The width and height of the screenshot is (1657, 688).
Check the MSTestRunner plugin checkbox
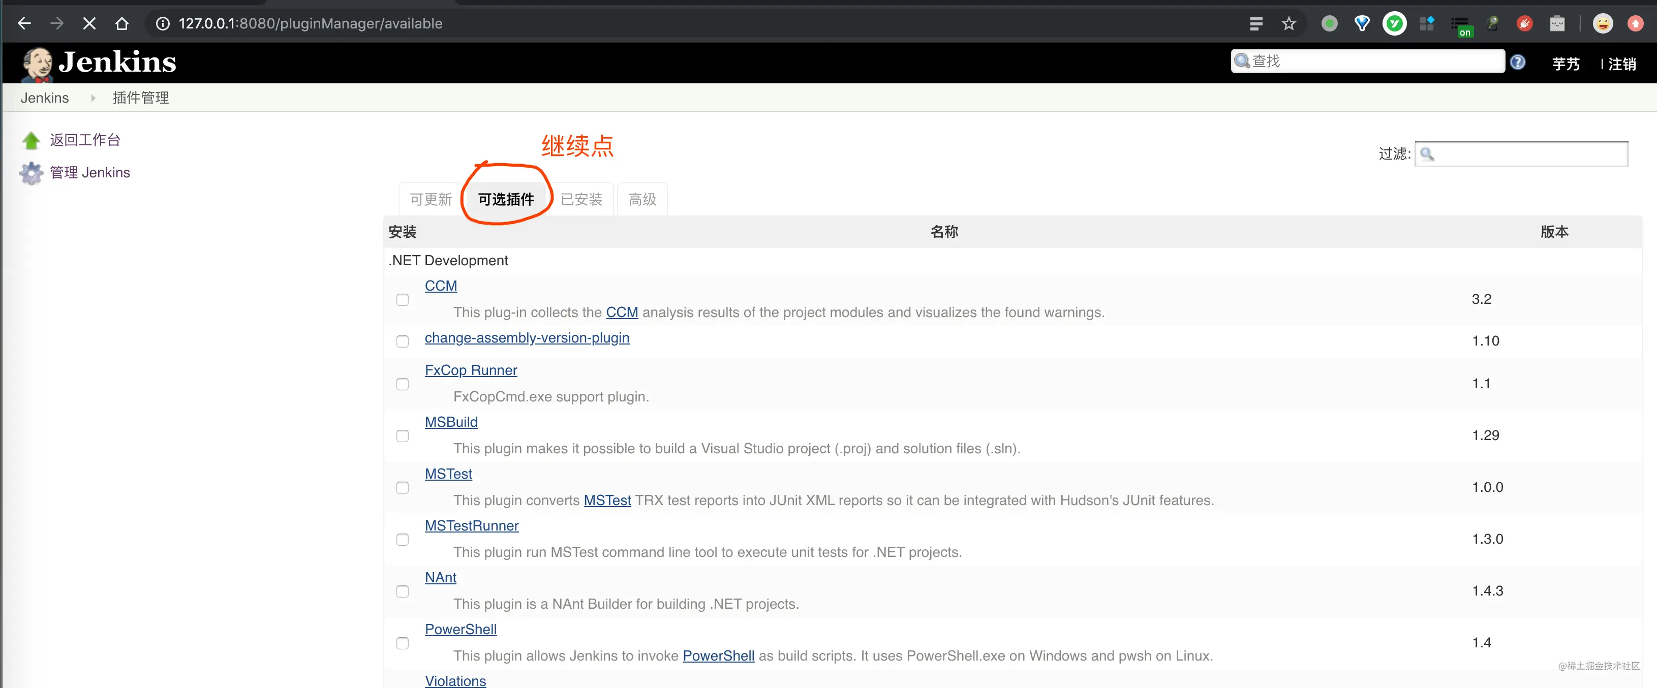click(403, 540)
